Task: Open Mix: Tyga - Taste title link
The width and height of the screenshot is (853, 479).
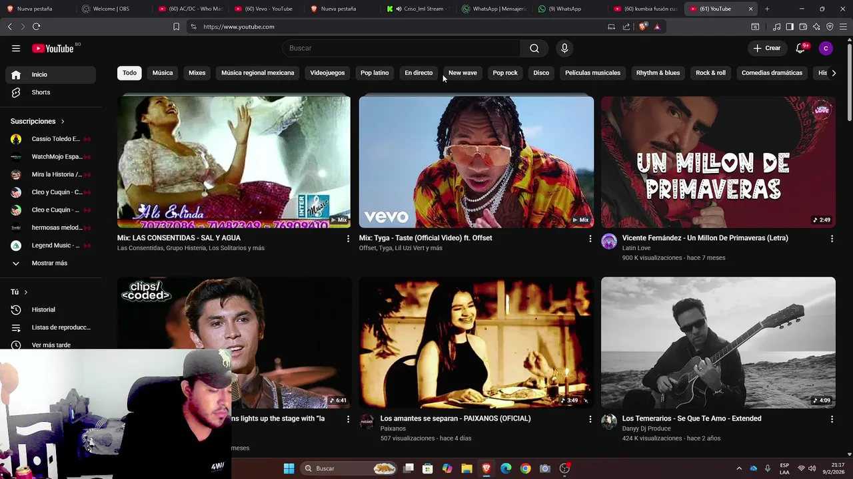Action: 426,238
